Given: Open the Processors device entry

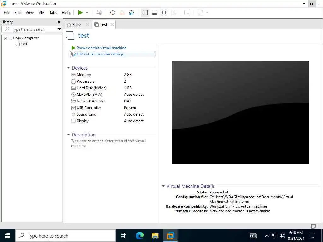Looking at the screenshot, I should [85, 81].
